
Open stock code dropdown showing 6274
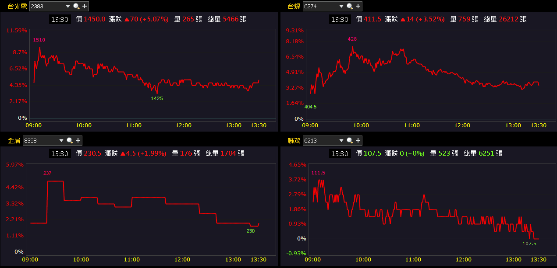[x=341, y=6]
